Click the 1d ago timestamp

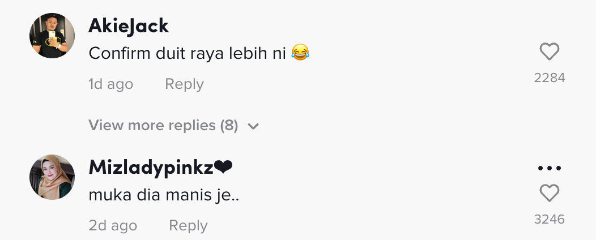(110, 84)
